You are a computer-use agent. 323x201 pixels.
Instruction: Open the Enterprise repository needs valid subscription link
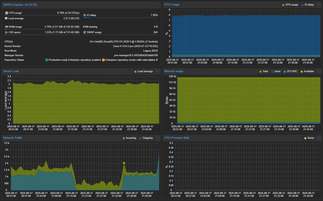coord(130,60)
